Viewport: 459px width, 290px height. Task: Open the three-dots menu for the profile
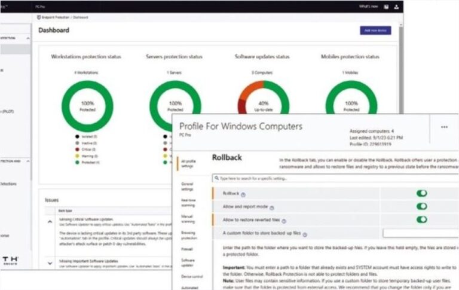point(444,127)
